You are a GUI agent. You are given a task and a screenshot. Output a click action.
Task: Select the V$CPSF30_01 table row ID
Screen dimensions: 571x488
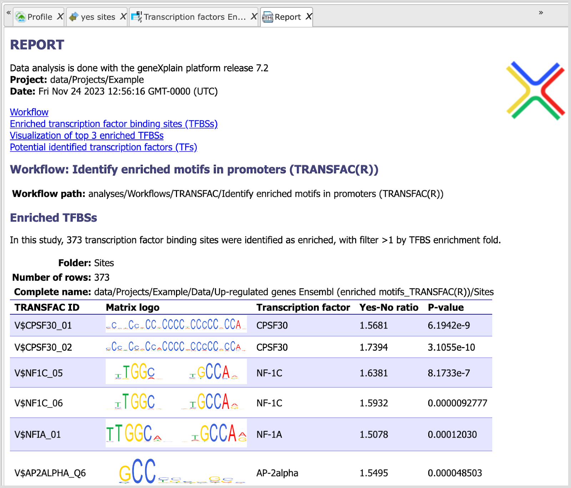tap(43, 325)
